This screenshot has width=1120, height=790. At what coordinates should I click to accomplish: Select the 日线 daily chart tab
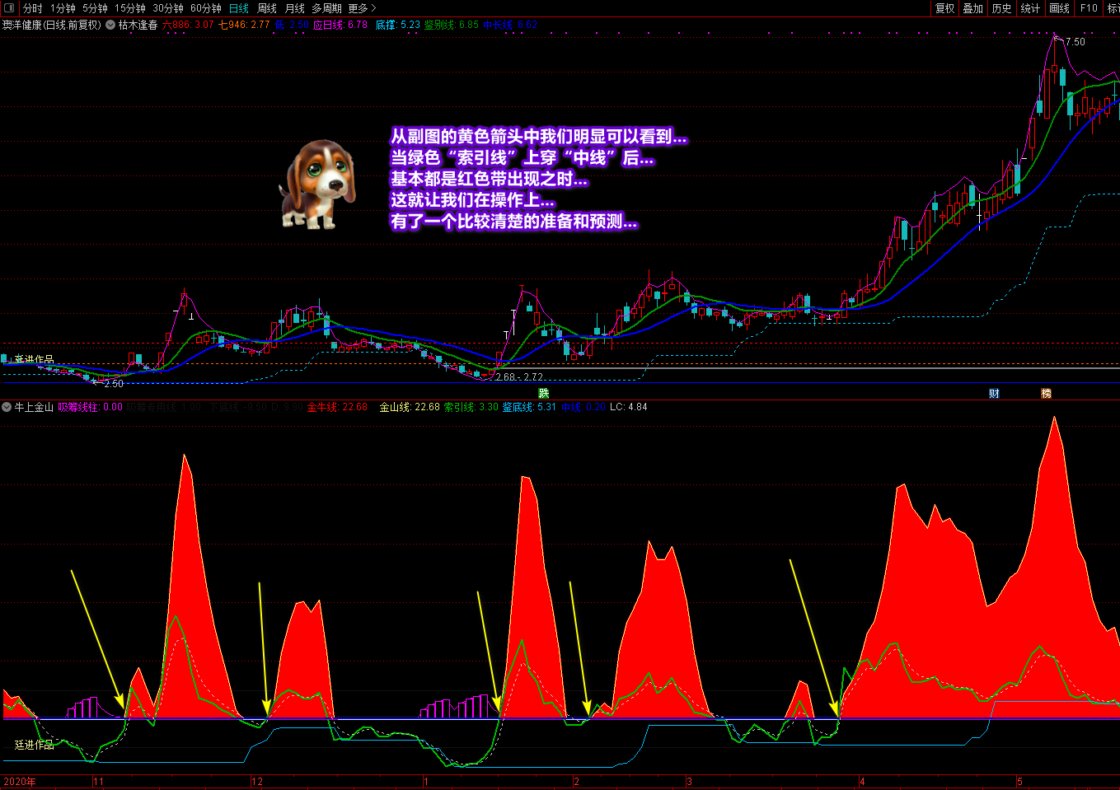pos(239,8)
